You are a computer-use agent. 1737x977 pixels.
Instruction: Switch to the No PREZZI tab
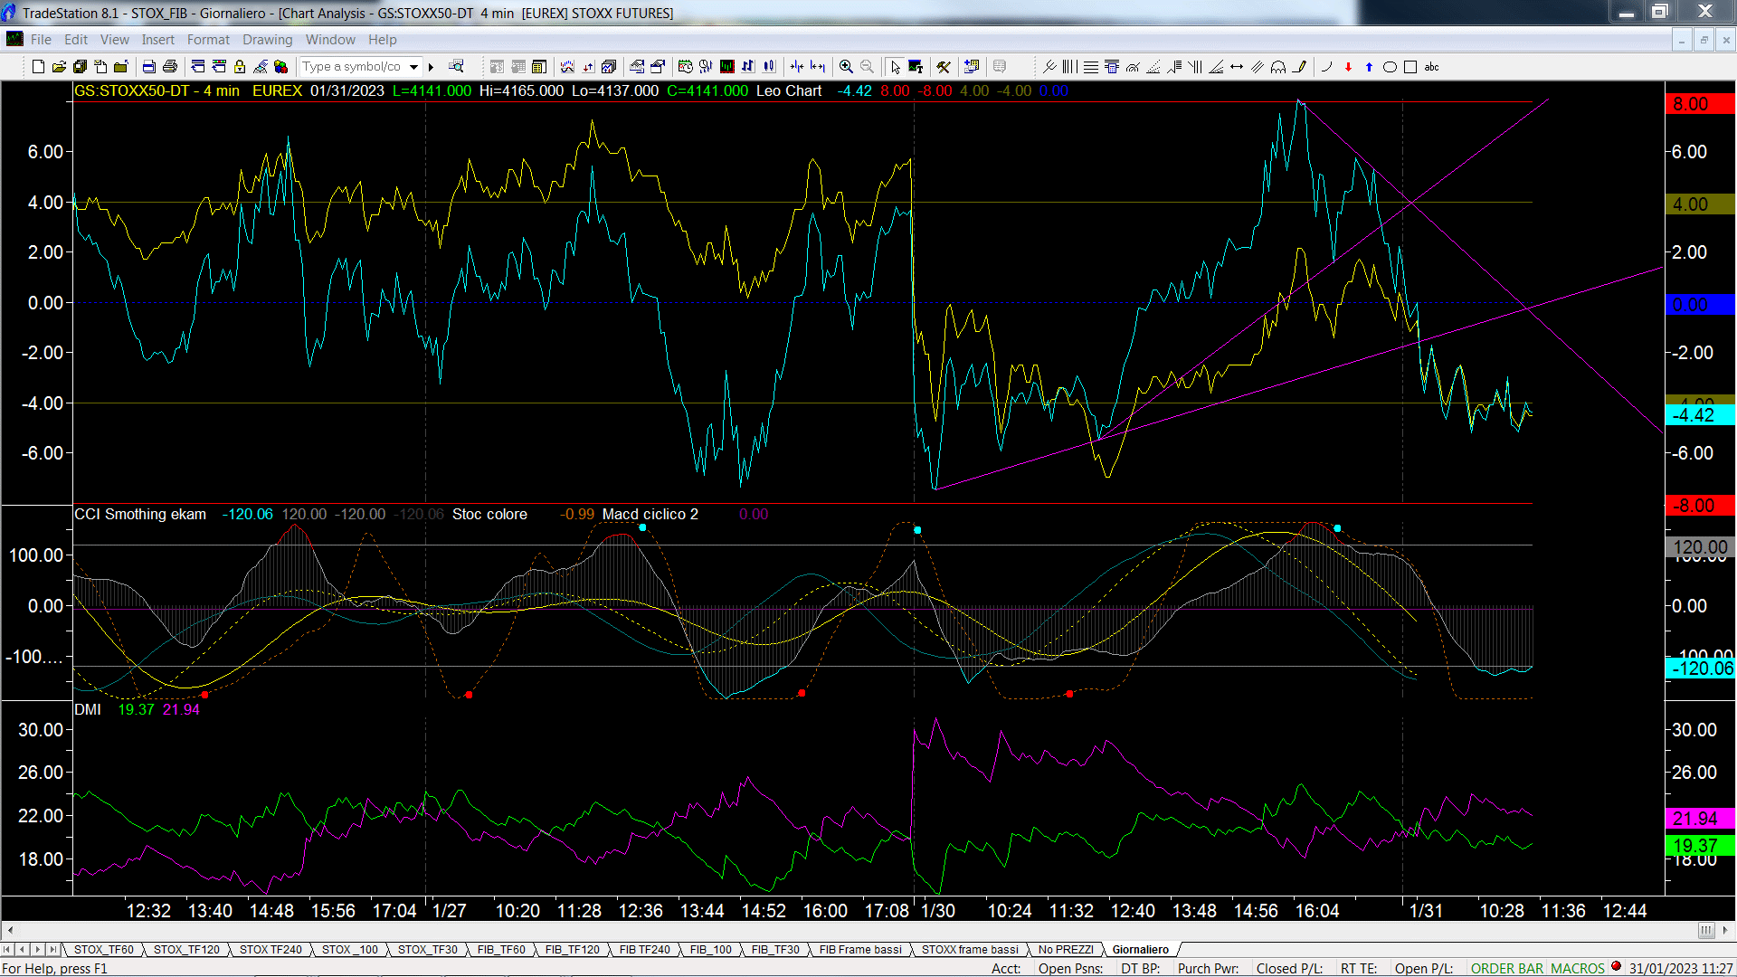click(x=1066, y=950)
